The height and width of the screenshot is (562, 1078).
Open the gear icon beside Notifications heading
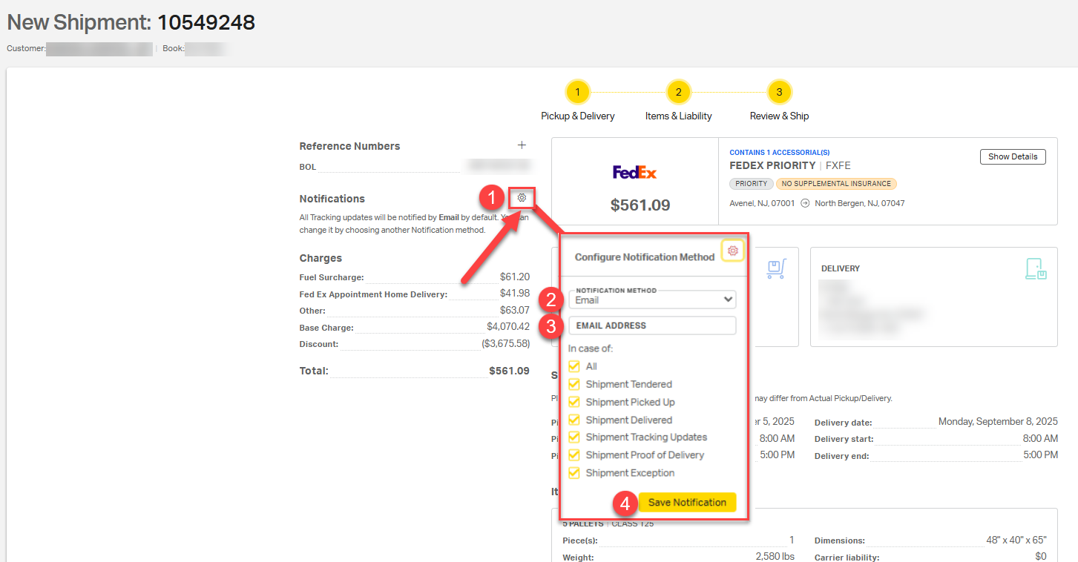[522, 198]
